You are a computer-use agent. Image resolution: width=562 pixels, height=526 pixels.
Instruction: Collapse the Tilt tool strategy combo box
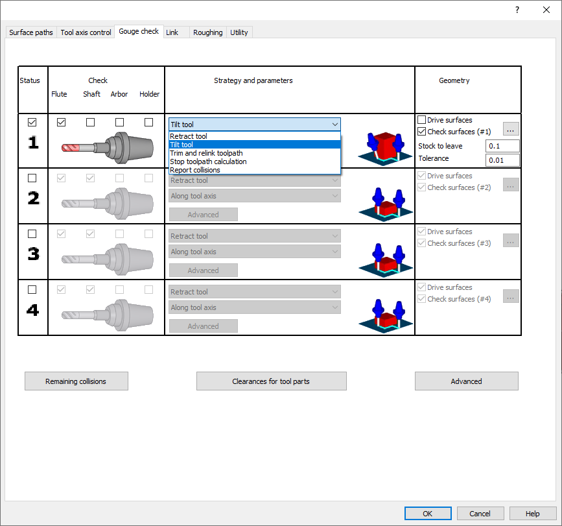pos(334,125)
